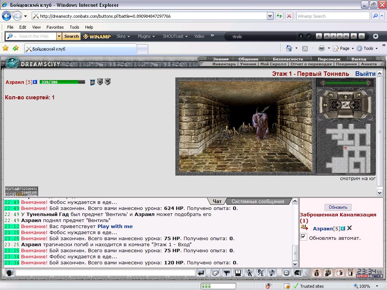
Task: Click the floppy disk icon in chat toolbar
Action: (x=238, y=273)
